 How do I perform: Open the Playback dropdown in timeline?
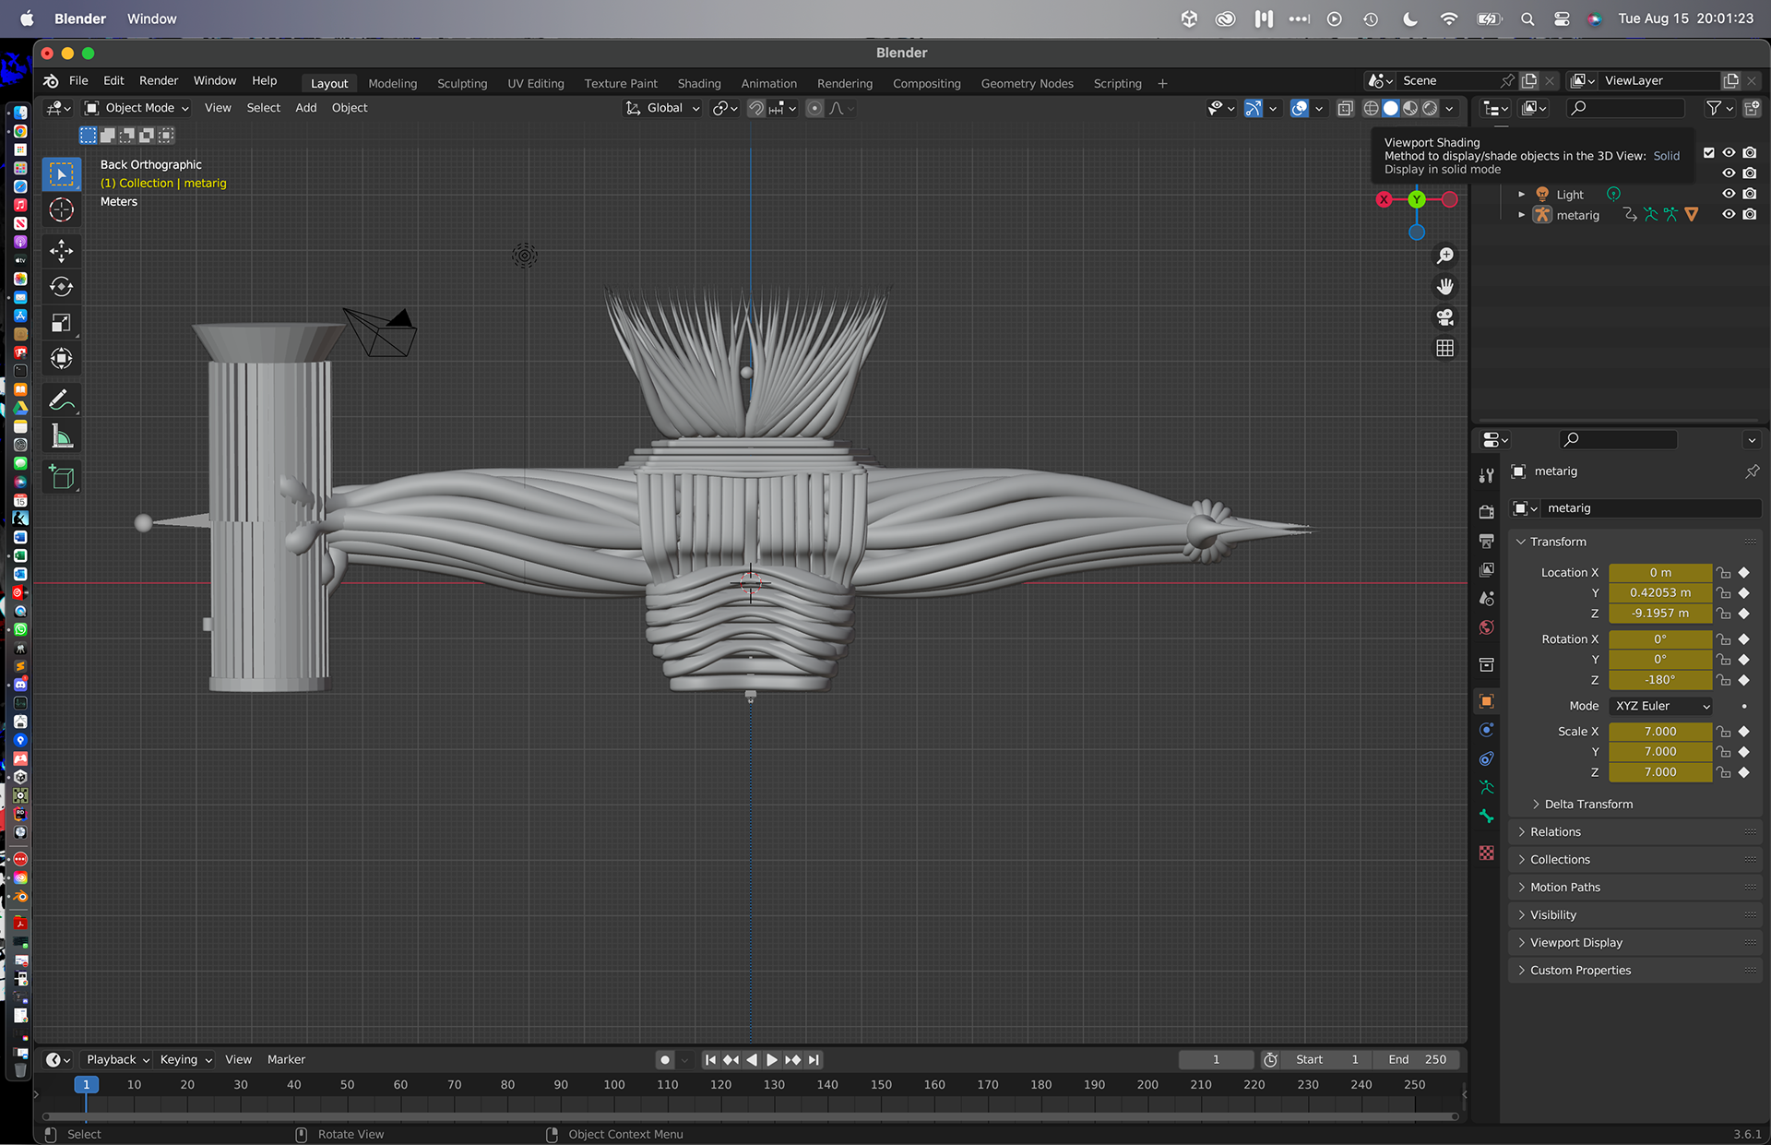click(x=117, y=1060)
